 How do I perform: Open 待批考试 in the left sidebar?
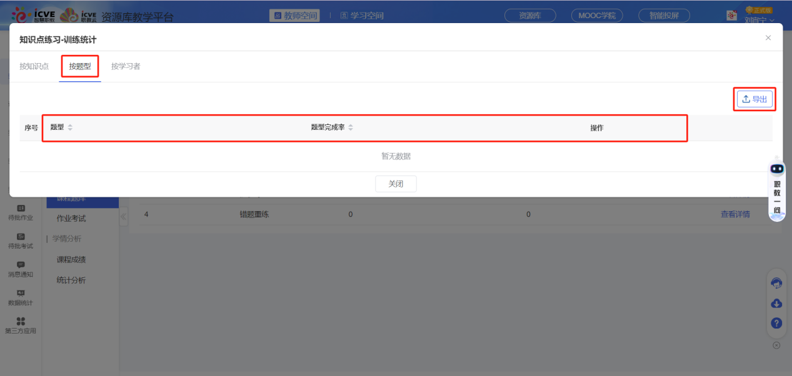tap(21, 240)
